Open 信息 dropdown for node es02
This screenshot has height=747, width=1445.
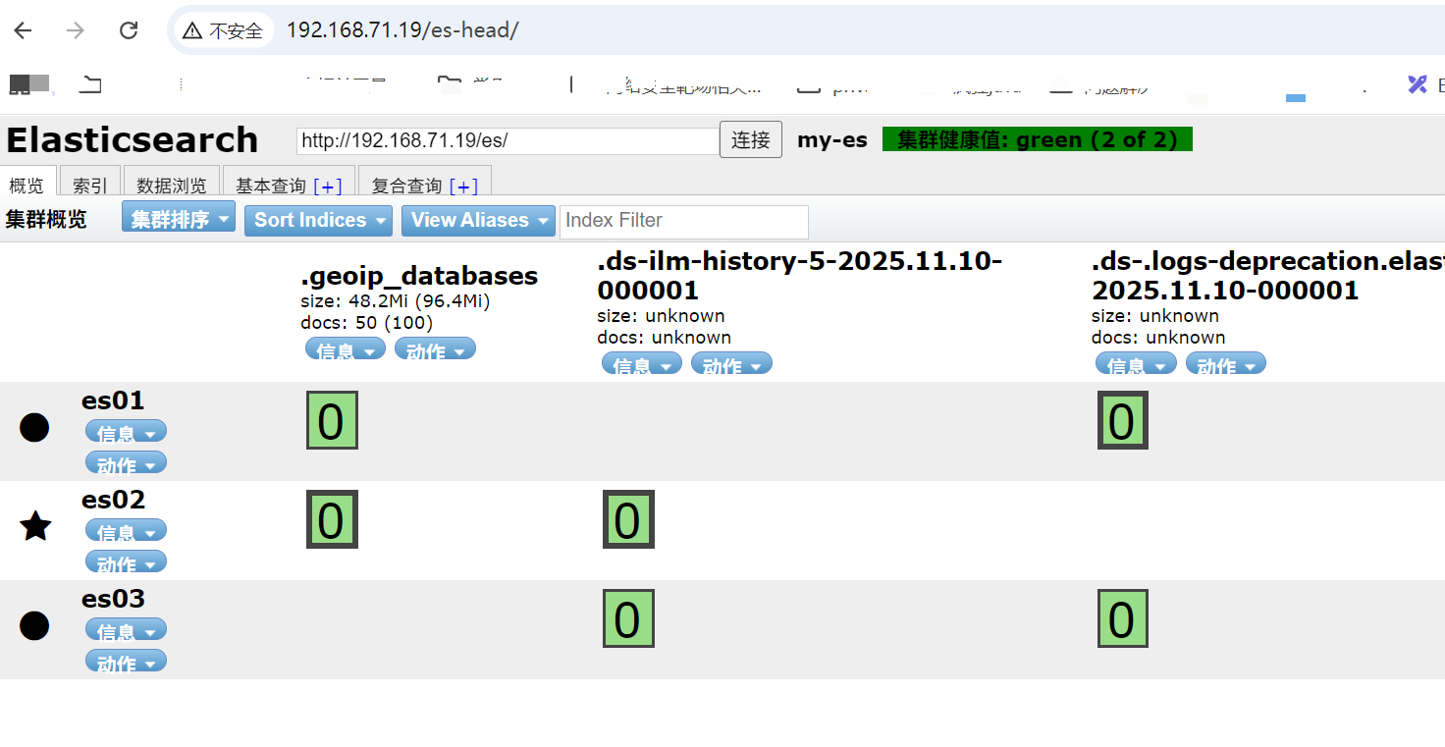click(x=126, y=531)
